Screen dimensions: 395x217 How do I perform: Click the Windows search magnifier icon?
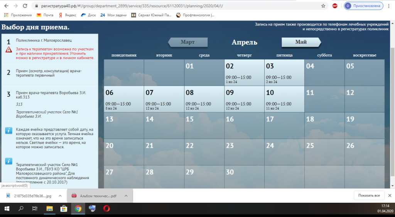pyautogui.click(x=20, y=209)
